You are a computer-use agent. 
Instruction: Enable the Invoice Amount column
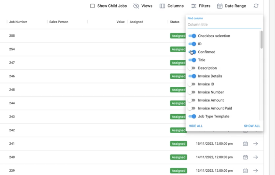click(x=192, y=100)
